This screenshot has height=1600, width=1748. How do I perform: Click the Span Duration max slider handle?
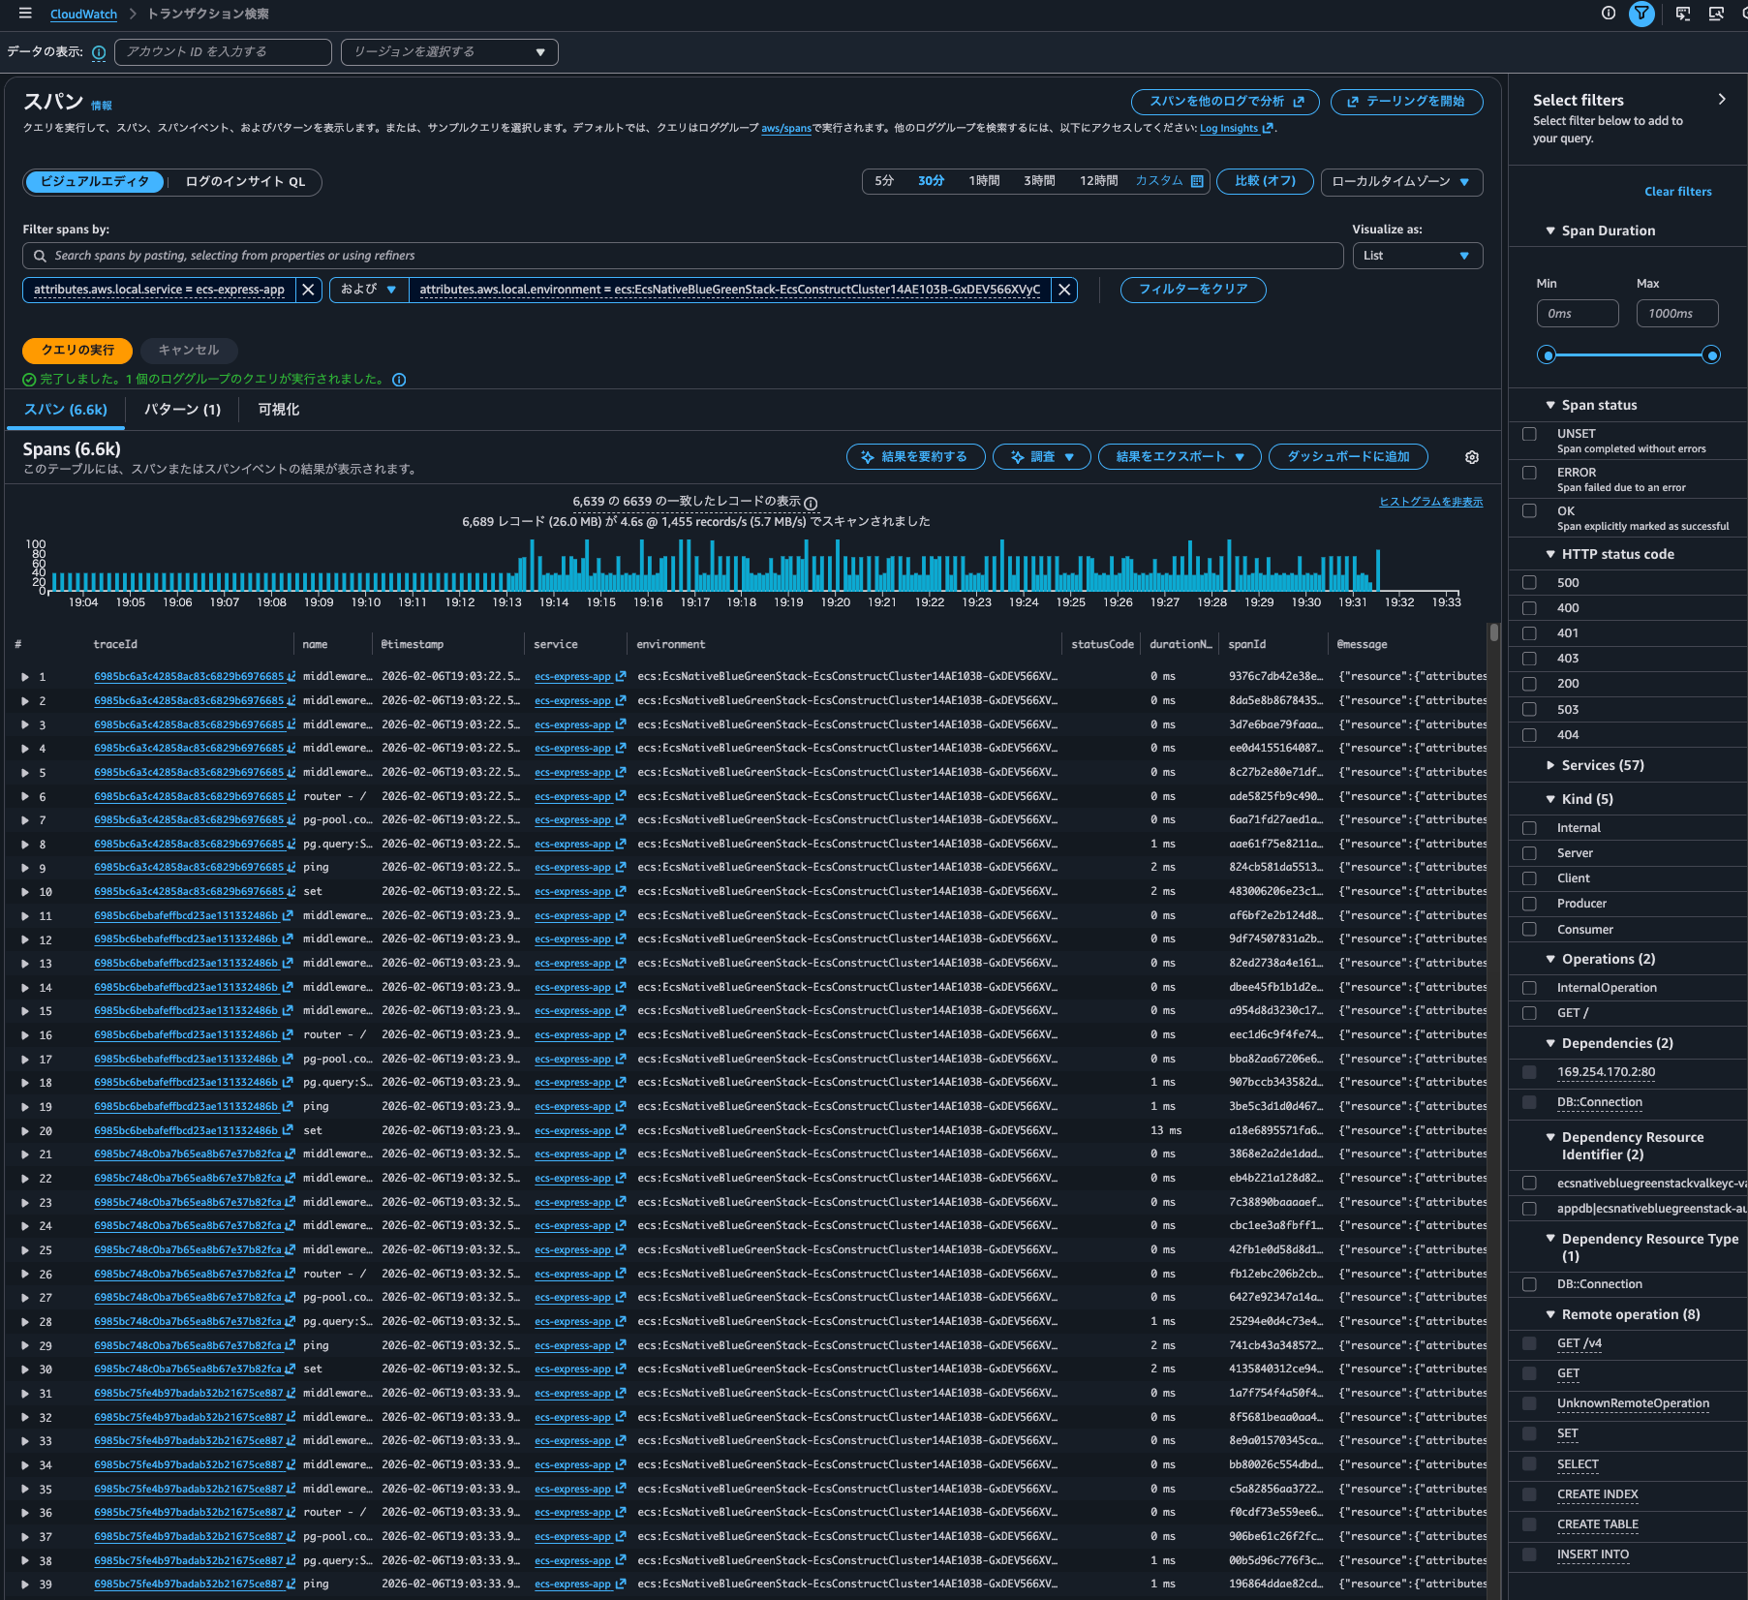(x=1711, y=355)
